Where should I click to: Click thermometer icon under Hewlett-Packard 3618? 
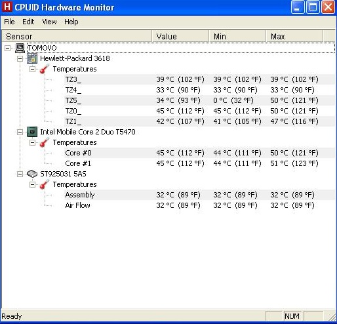45,69
